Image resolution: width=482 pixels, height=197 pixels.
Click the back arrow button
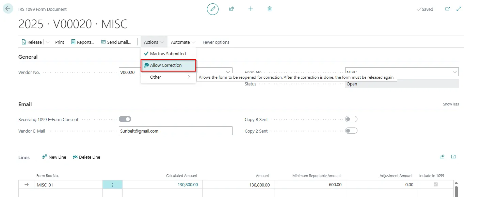(x=8, y=9)
